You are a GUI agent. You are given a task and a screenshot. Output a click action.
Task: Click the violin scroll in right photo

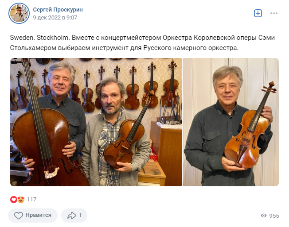click(270, 87)
